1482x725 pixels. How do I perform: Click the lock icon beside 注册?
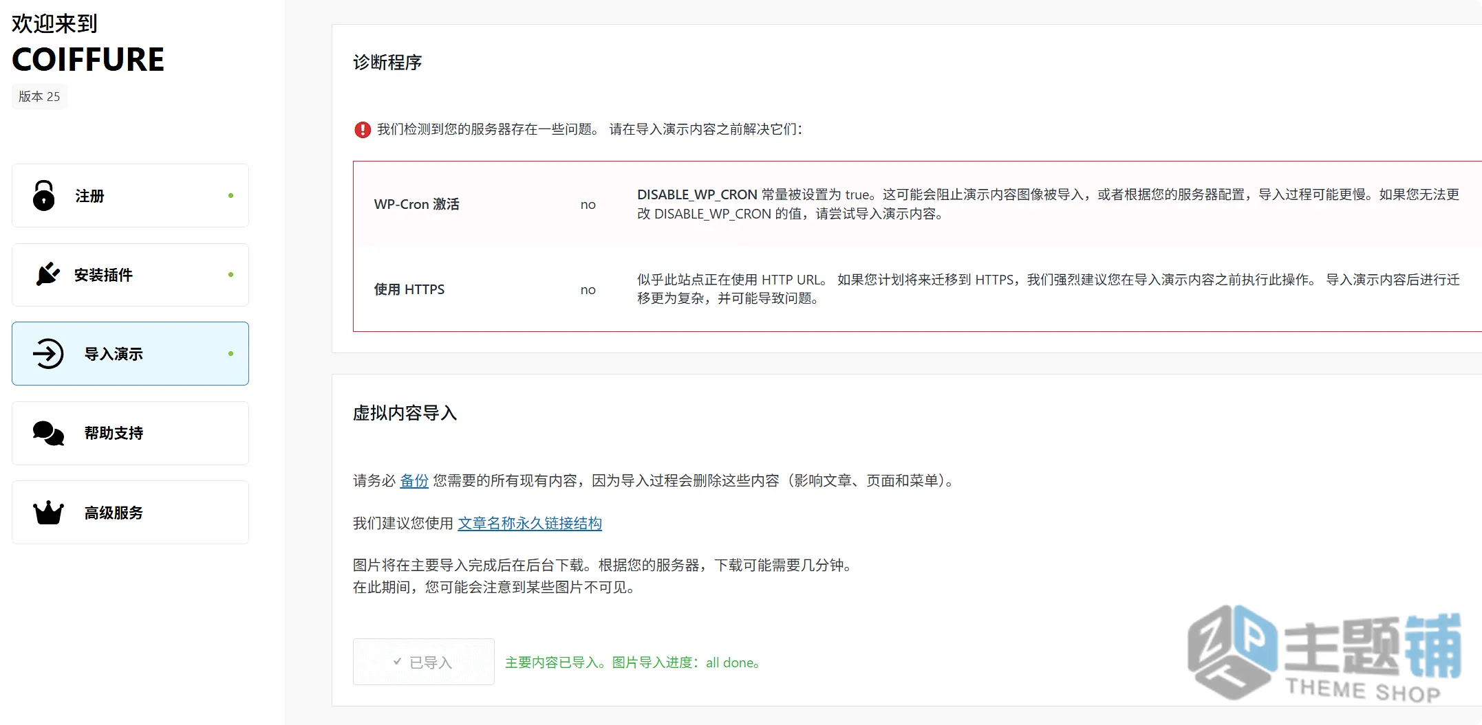[44, 195]
